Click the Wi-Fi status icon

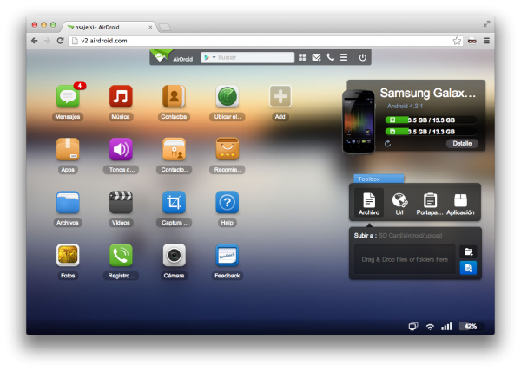(x=430, y=327)
